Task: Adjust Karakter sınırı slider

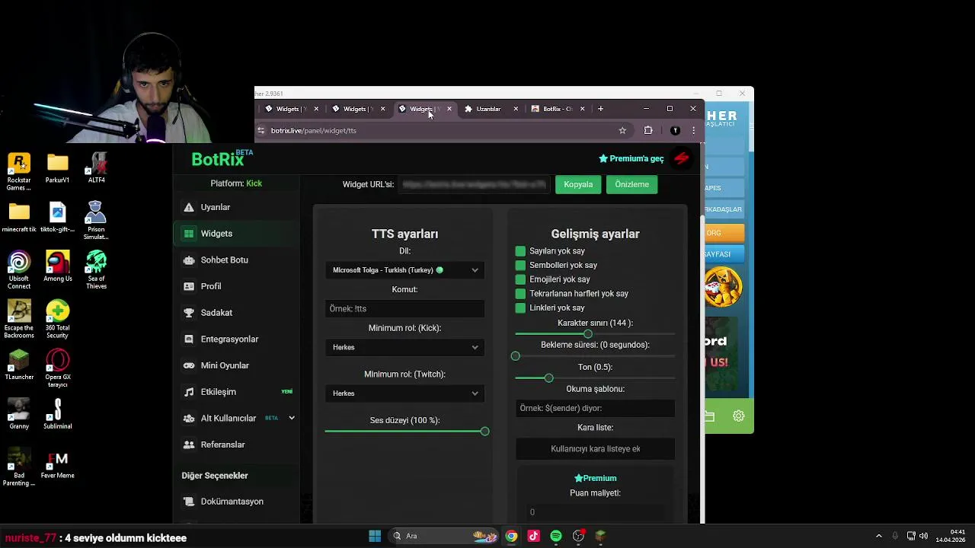Action: coord(587,334)
